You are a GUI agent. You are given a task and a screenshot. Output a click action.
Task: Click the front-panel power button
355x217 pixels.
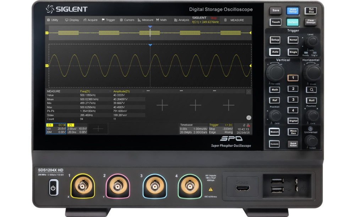coord(54,188)
